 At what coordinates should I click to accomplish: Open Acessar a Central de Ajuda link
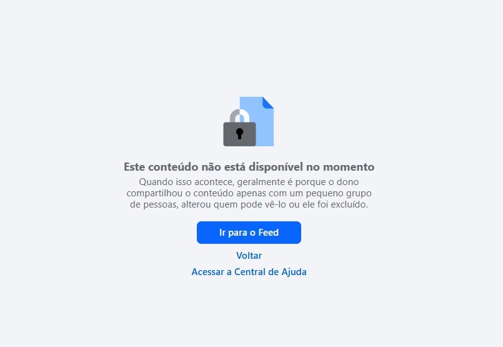(x=249, y=272)
